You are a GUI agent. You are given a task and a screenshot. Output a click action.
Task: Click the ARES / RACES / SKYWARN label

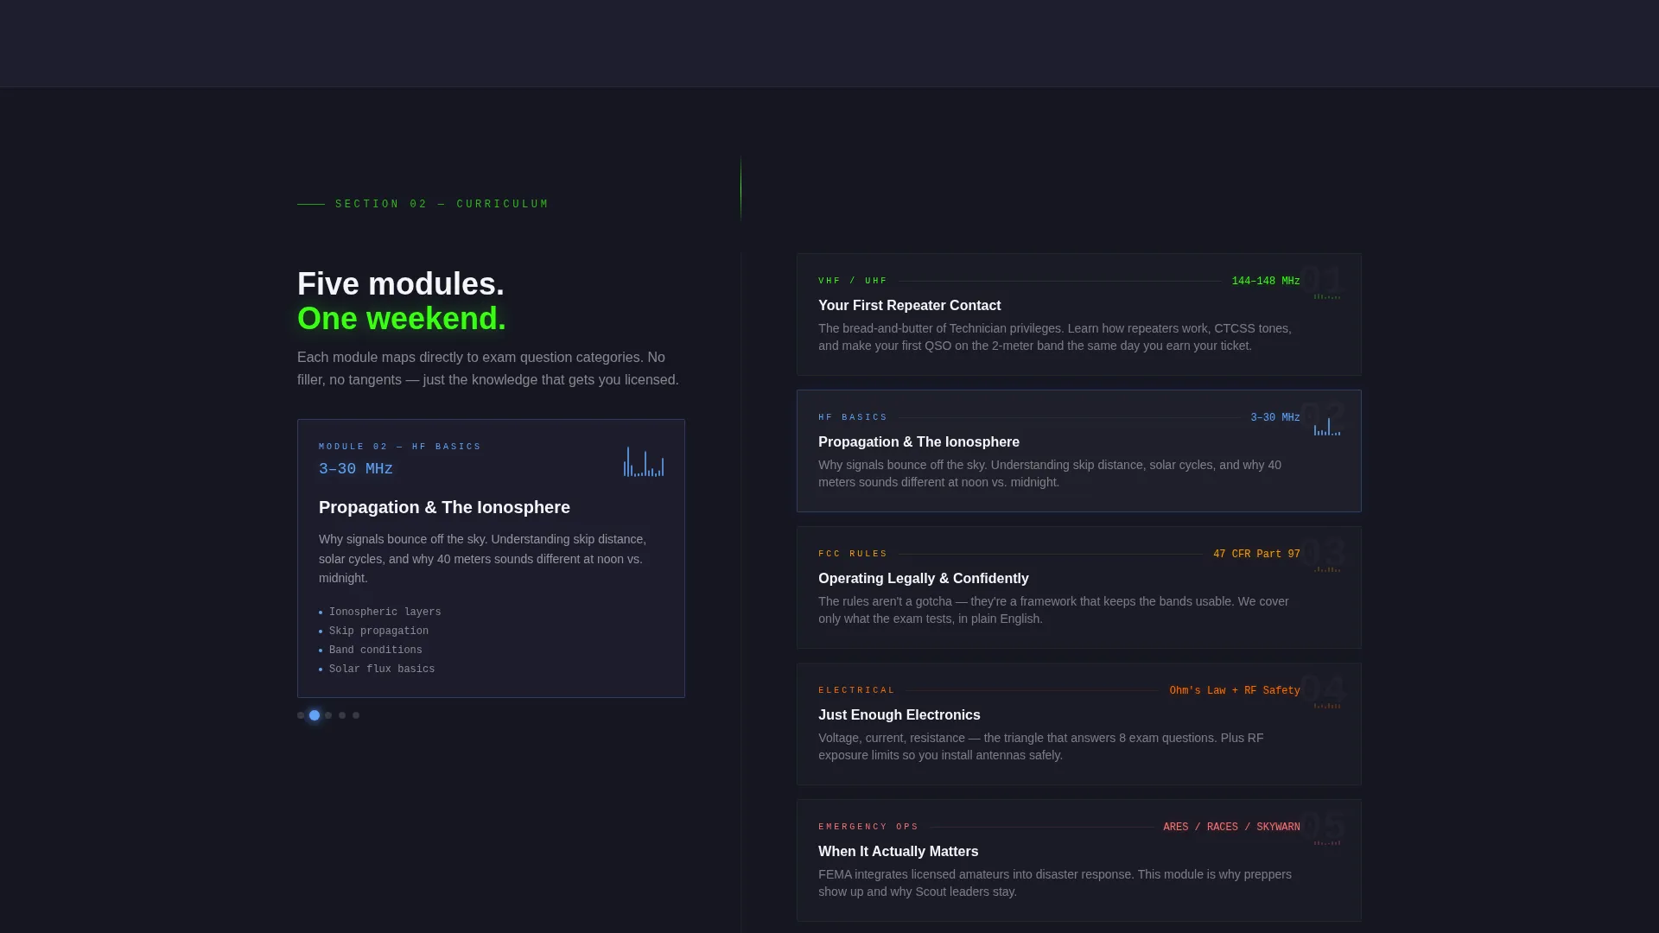(x=1231, y=827)
